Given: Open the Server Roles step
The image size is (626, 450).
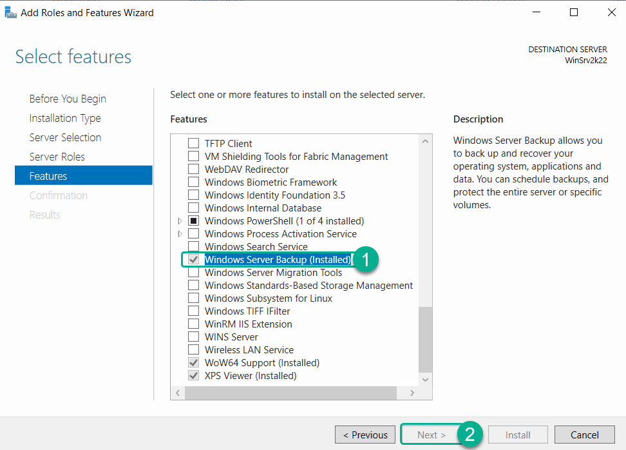Looking at the screenshot, I should [57, 157].
